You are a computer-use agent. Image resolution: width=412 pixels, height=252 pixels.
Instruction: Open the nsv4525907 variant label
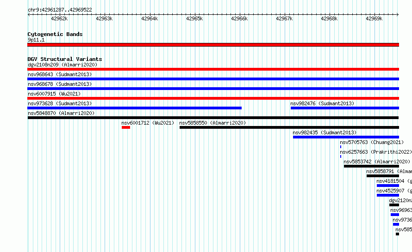(394, 191)
